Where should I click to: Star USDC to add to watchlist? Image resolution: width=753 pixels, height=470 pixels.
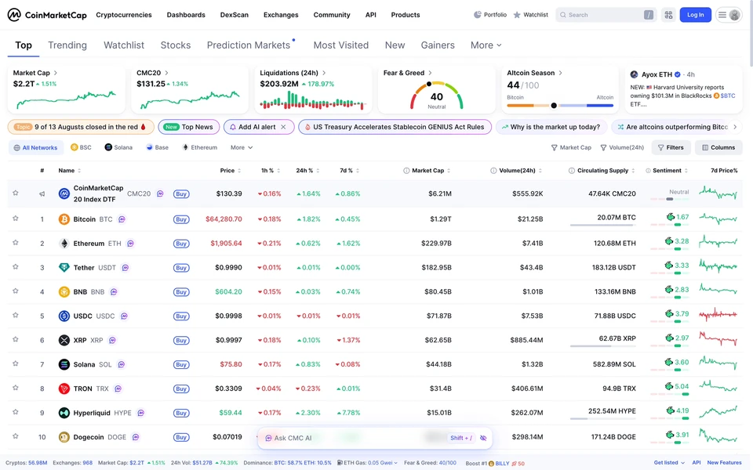[x=16, y=315]
